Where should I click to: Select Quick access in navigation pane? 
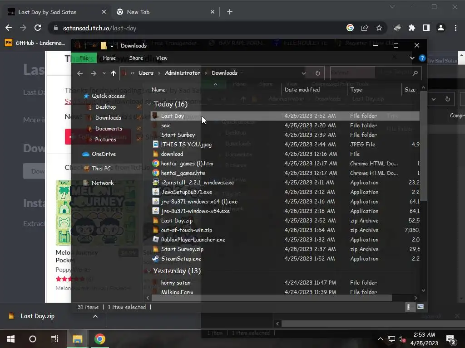point(104,96)
